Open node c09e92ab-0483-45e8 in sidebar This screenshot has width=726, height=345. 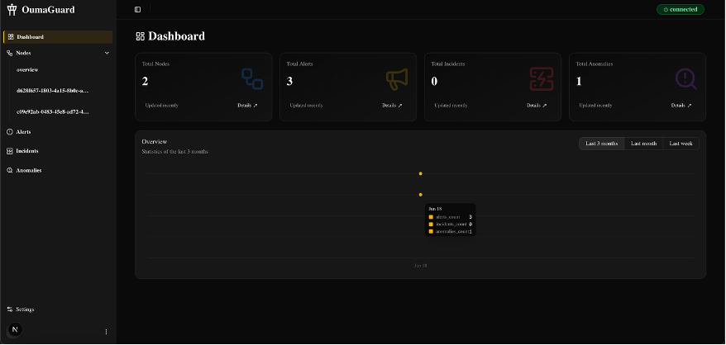tap(52, 112)
